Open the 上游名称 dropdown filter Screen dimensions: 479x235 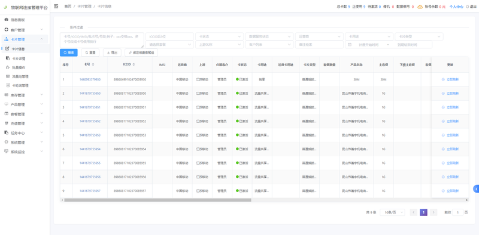(219, 45)
